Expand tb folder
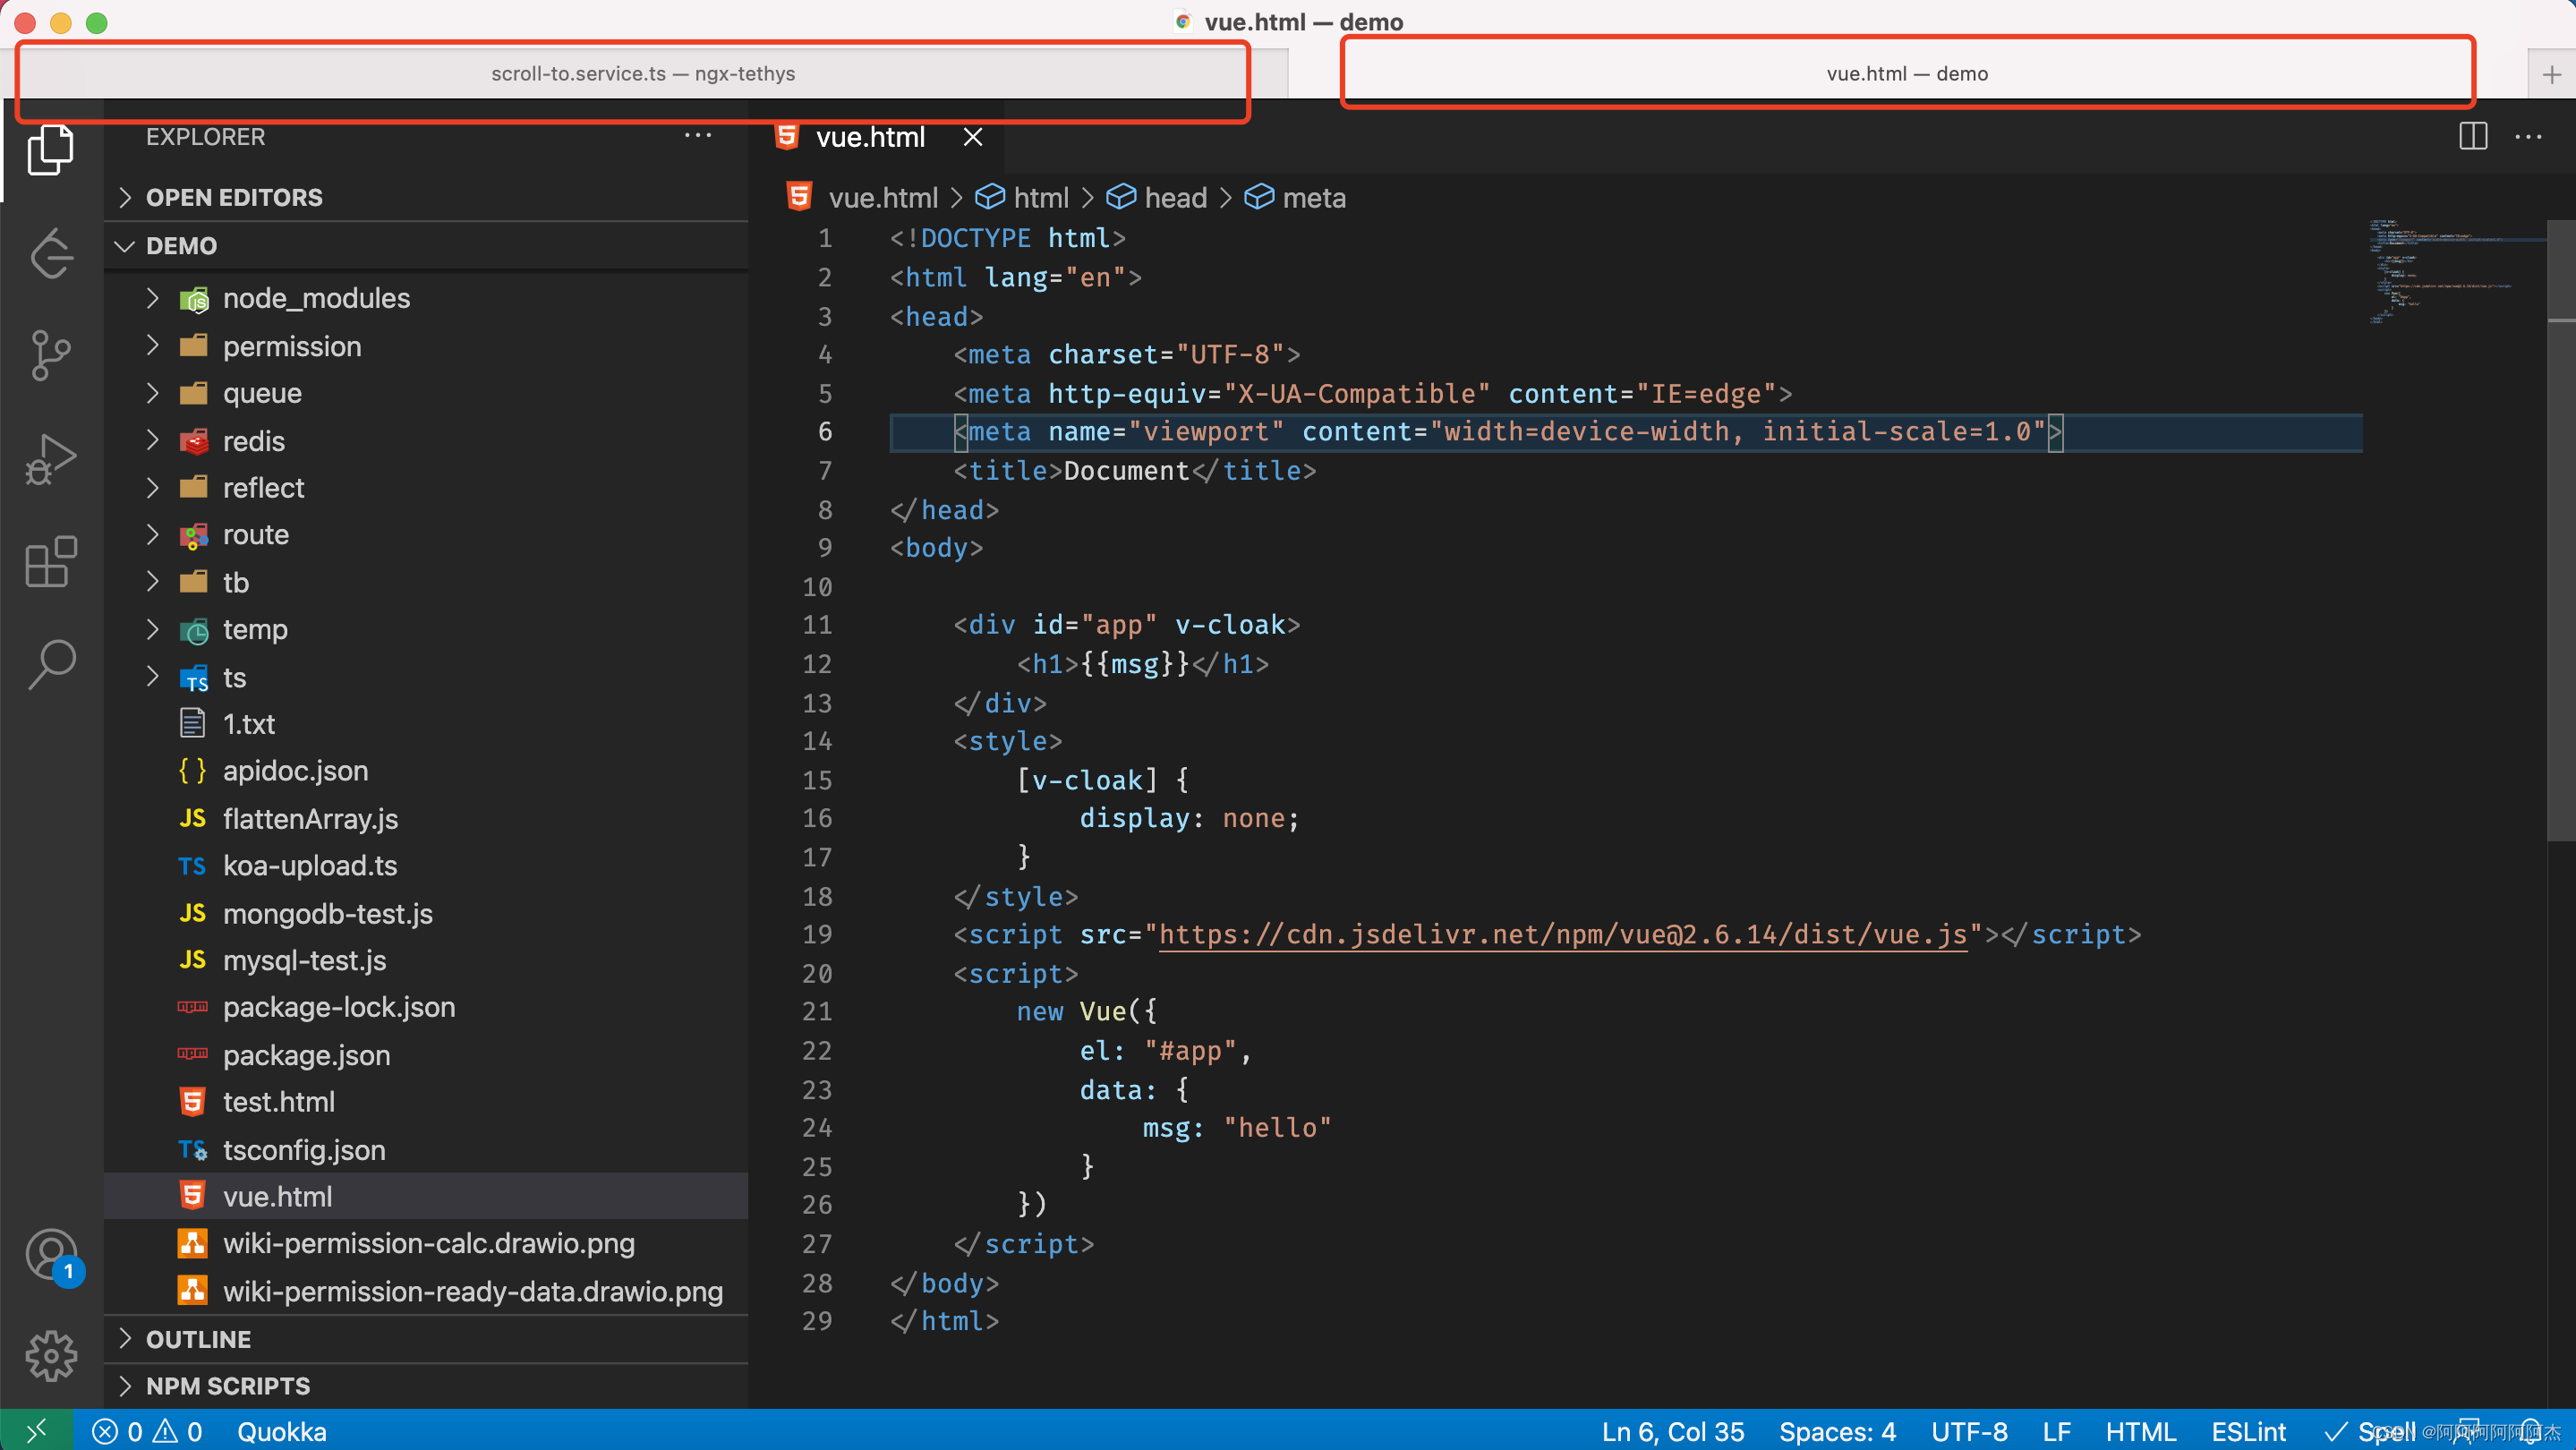Screen dimensions: 2576x1450 (426, 582)
